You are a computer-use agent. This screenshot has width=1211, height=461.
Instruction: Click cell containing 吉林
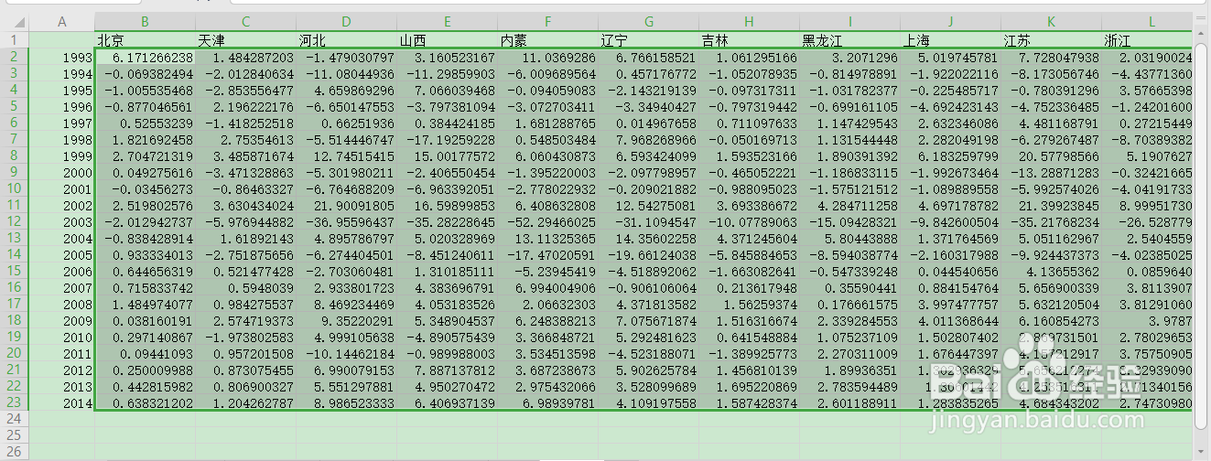pyautogui.click(x=749, y=40)
